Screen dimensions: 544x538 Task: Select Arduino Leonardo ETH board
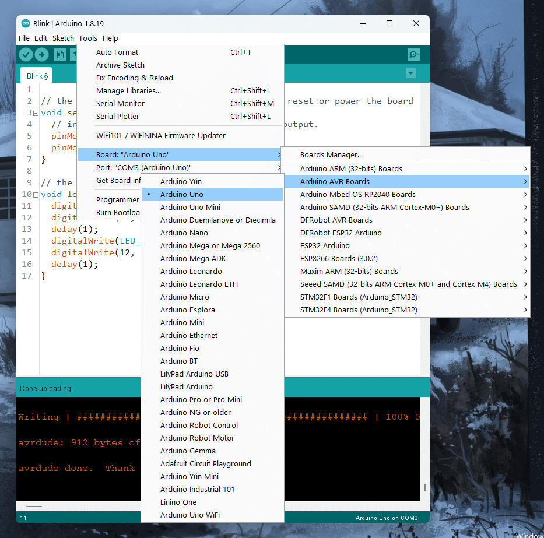pyautogui.click(x=212, y=284)
